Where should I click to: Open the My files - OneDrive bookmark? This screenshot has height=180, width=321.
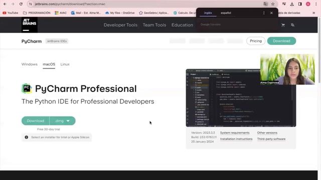(120, 13)
